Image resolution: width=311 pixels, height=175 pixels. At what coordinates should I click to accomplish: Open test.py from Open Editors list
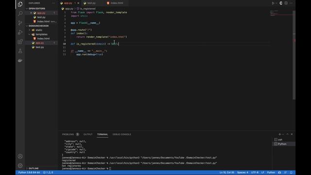coord(41,17)
